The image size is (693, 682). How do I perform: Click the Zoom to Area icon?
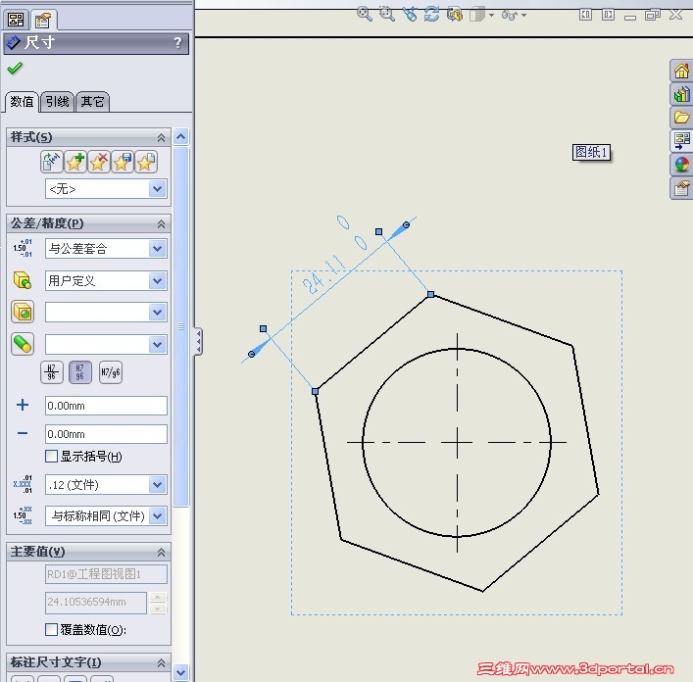[x=387, y=14]
